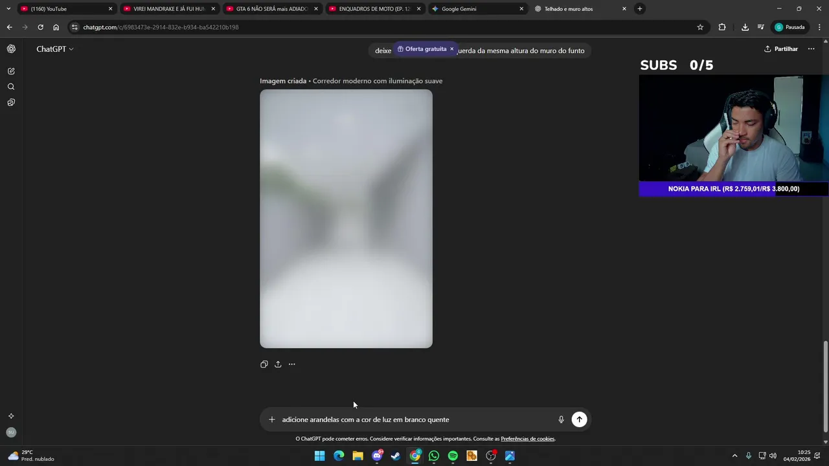
Task: Activate the microphone dictation icon
Action: [x=561, y=419]
